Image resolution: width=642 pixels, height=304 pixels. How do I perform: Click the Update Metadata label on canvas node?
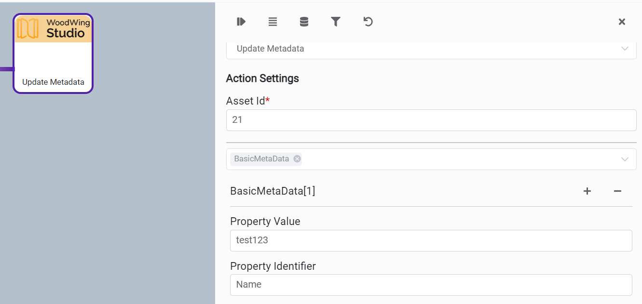pos(53,82)
